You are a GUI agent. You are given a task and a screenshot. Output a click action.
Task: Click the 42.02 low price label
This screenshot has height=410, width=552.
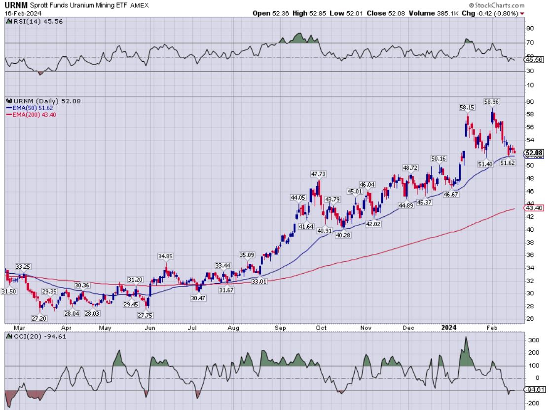click(373, 224)
